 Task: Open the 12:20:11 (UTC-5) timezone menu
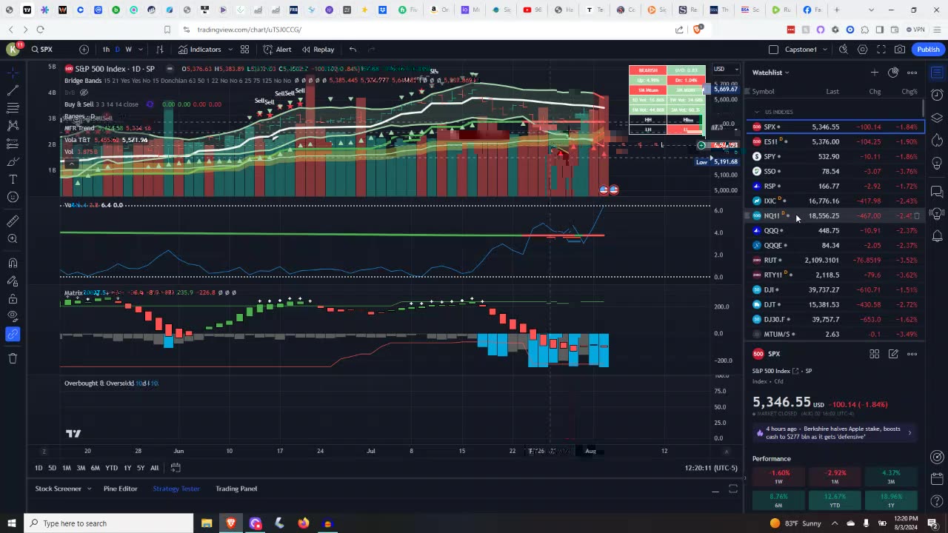711,468
